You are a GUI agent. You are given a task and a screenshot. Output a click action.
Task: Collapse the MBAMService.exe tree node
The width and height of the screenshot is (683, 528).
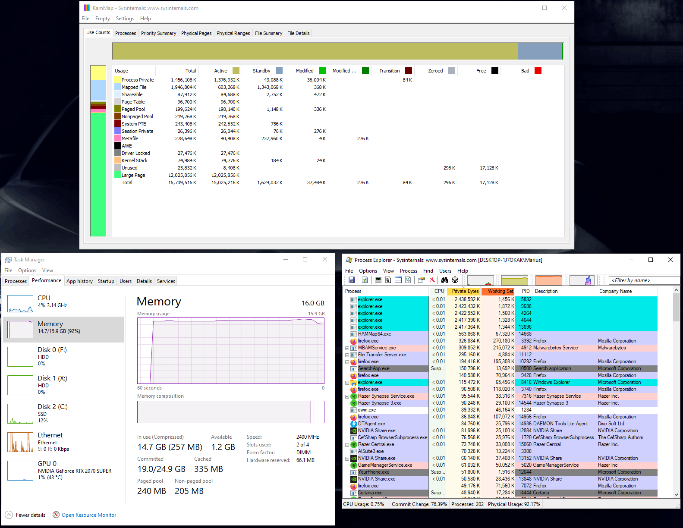coord(347,348)
